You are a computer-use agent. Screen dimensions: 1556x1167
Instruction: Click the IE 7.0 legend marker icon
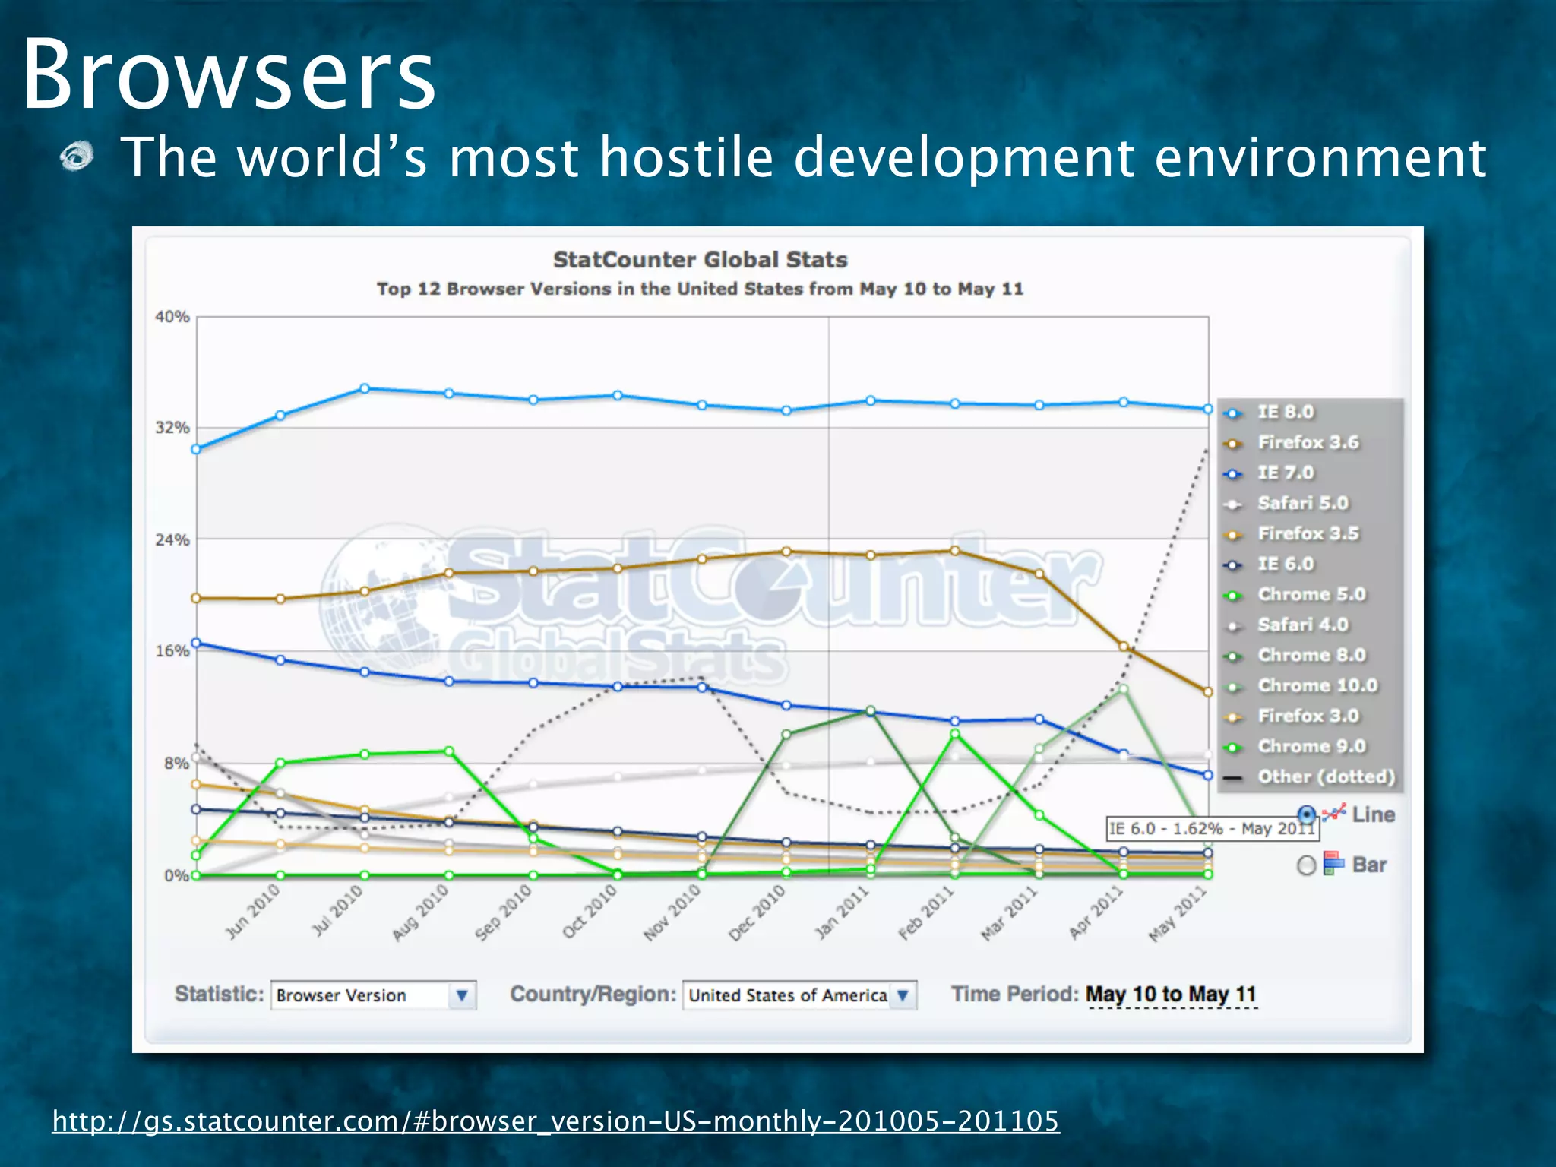tap(1234, 474)
